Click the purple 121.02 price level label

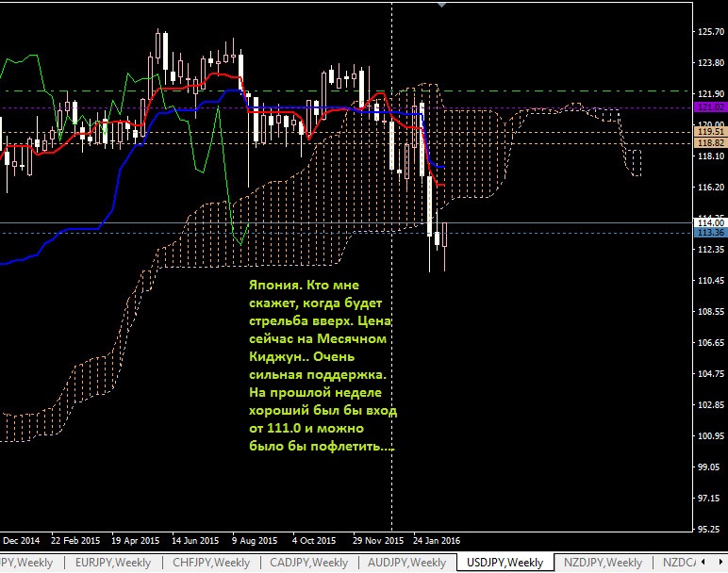click(711, 107)
